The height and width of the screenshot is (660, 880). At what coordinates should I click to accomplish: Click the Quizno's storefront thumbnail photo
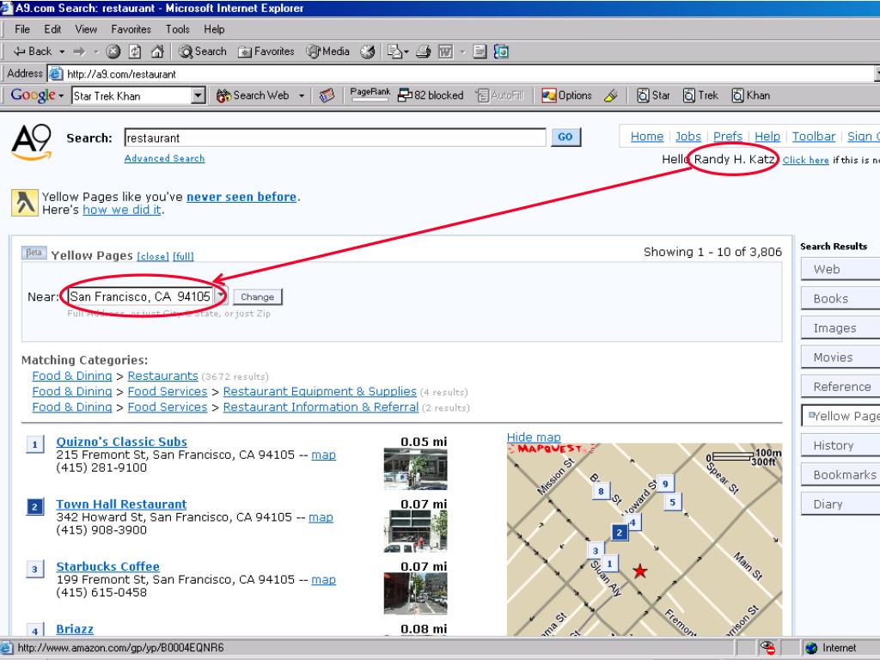[415, 469]
